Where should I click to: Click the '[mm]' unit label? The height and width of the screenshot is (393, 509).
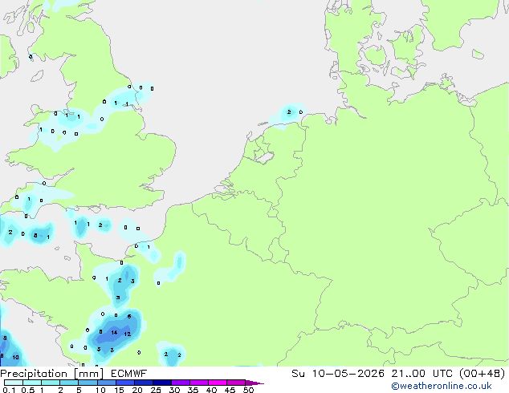pyautogui.click(x=89, y=374)
